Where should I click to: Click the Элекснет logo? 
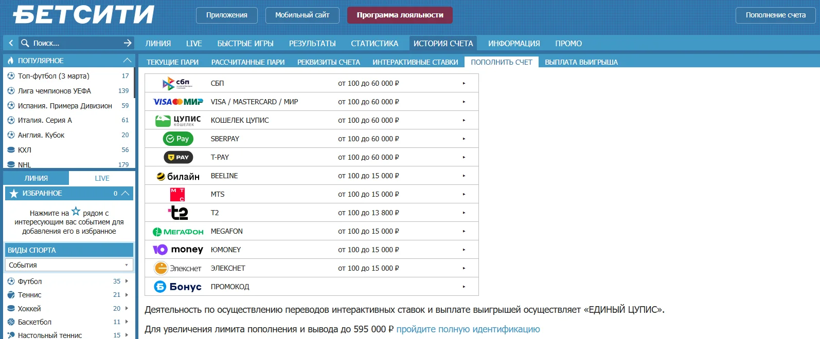point(178,268)
